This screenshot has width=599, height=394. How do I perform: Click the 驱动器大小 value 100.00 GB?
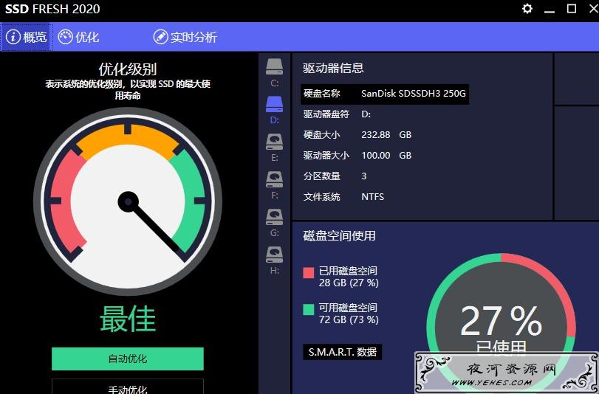(x=386, y=156)
